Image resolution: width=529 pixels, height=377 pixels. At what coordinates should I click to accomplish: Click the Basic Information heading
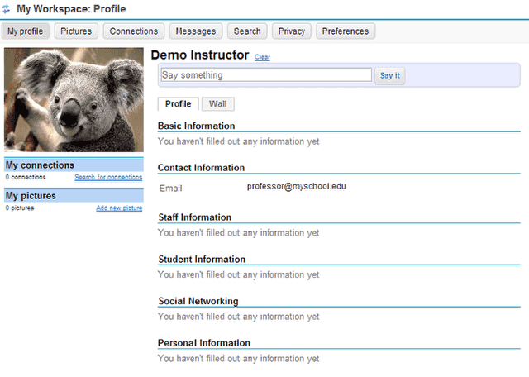click(x=197, y=126)
